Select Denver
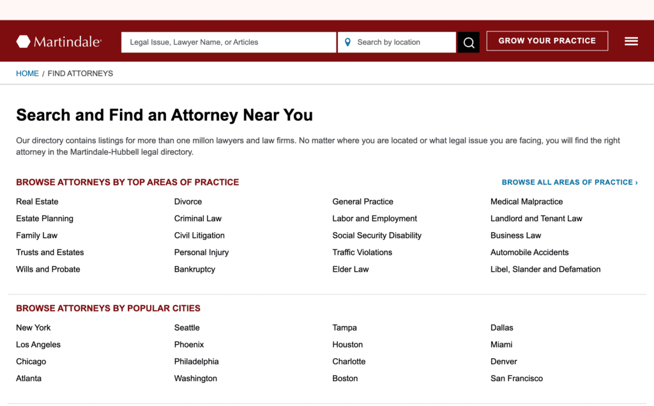This screenshot has width=654, height=406. pos(503,362)
